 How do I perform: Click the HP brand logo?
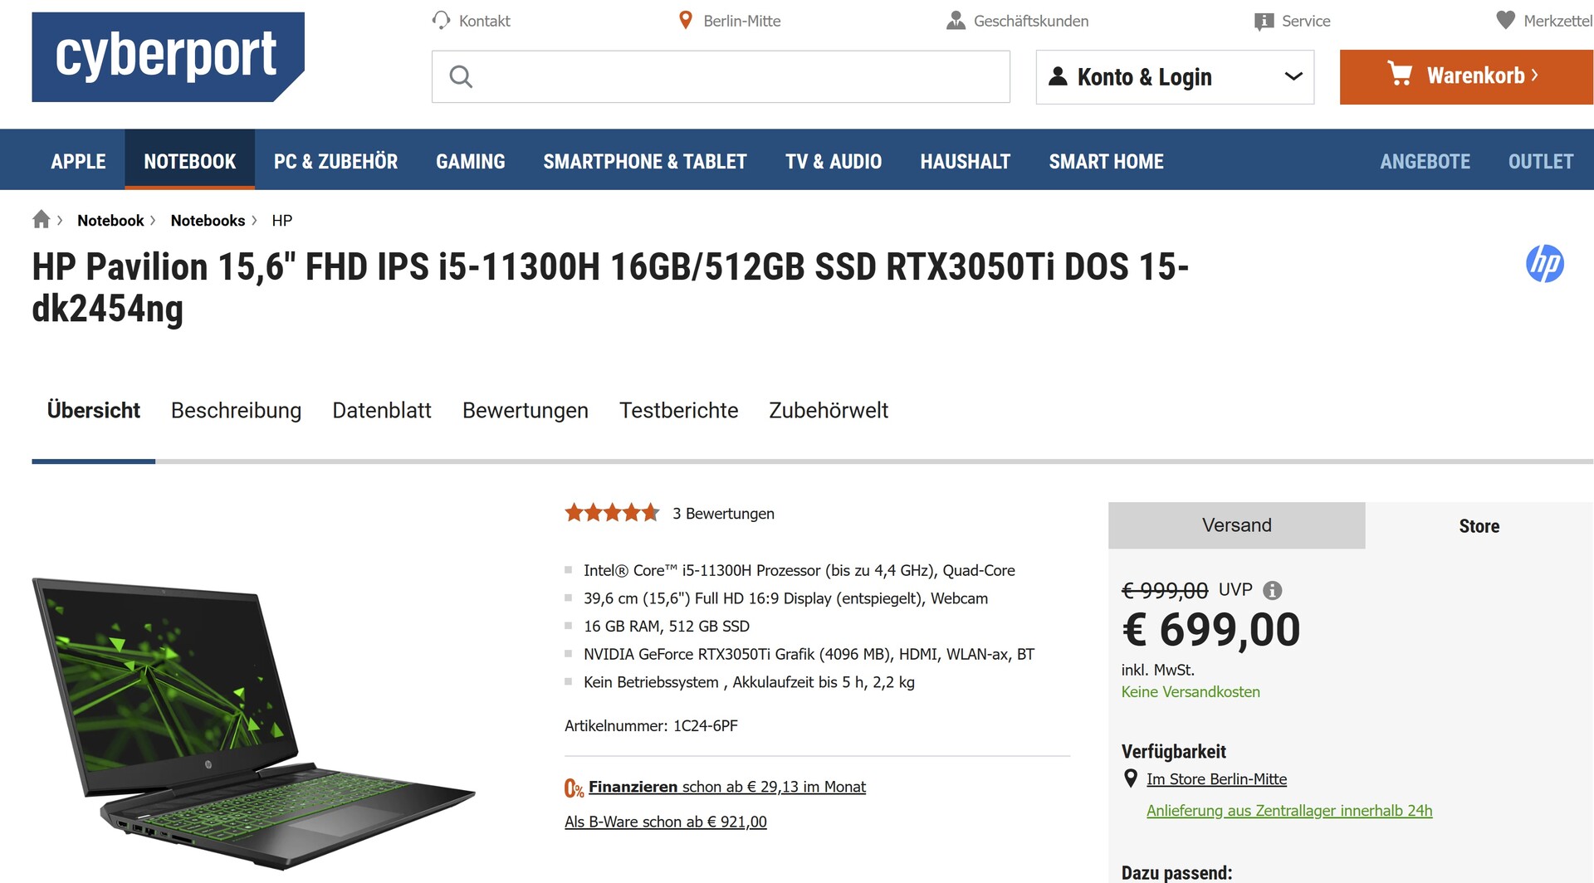click(1544, 264)
